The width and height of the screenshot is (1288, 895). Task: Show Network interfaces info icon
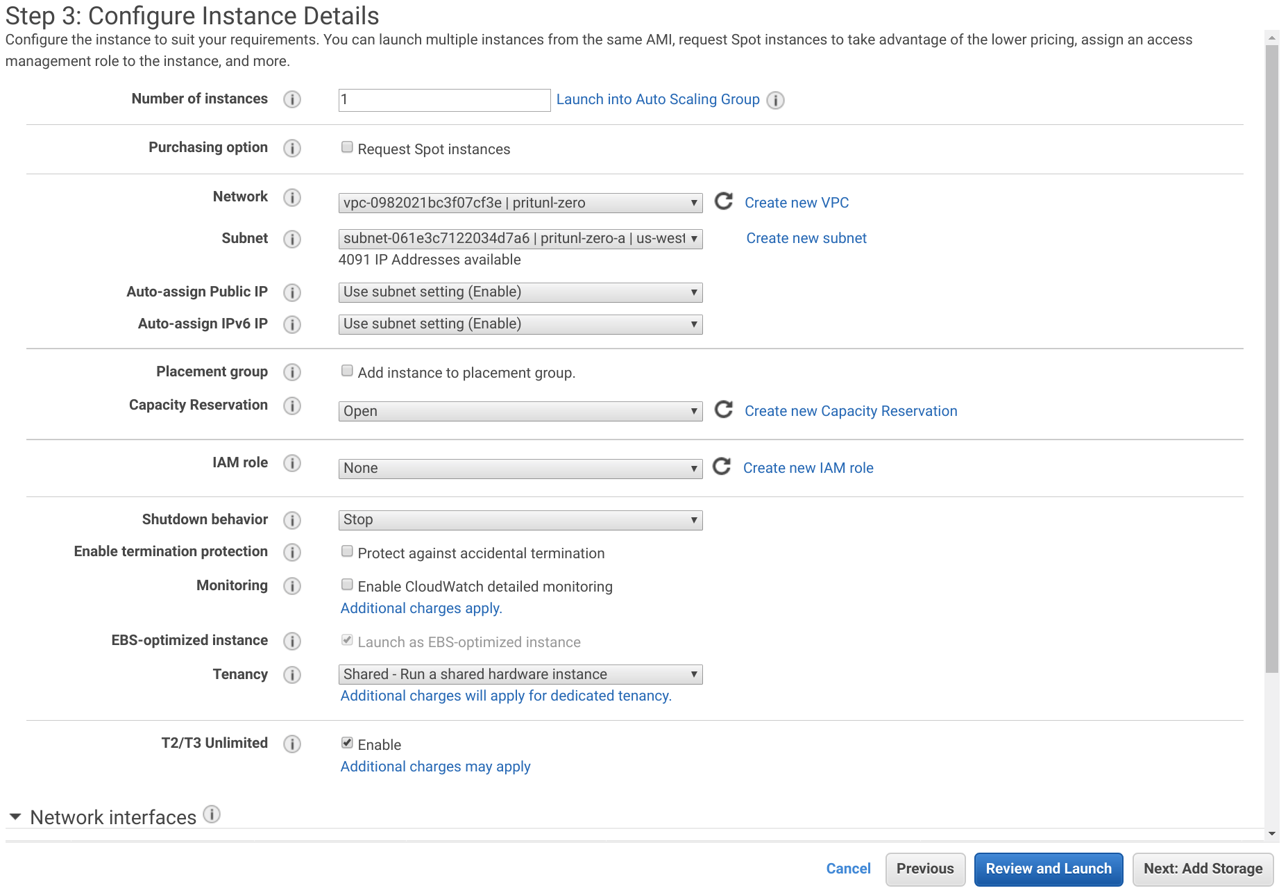coord(212,814)
